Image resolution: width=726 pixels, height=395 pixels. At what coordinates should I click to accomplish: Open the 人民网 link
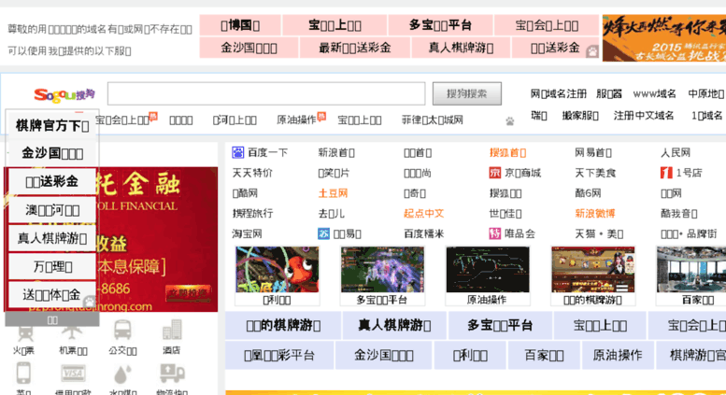pos(675,152)
